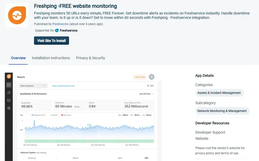Image resolution: width=259 pixels, height=161 pixels.
Task: Click the green Uptime legend dot
Action: [51, 115]
